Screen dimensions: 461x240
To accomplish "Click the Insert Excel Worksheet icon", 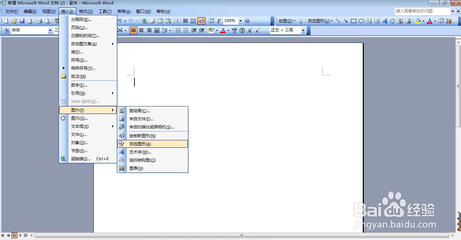I will point(168,21).
